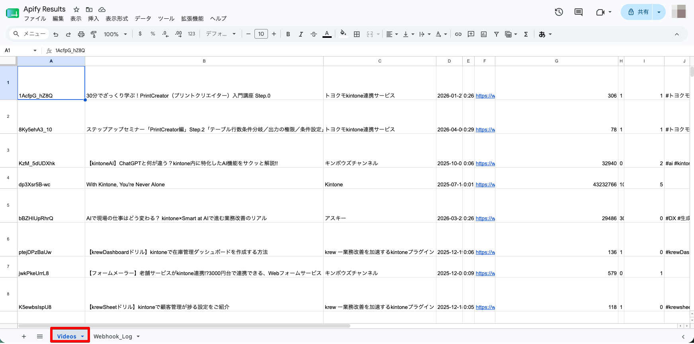Open the ファイル menu
The image size is (694, 344).
pos(35,19)
